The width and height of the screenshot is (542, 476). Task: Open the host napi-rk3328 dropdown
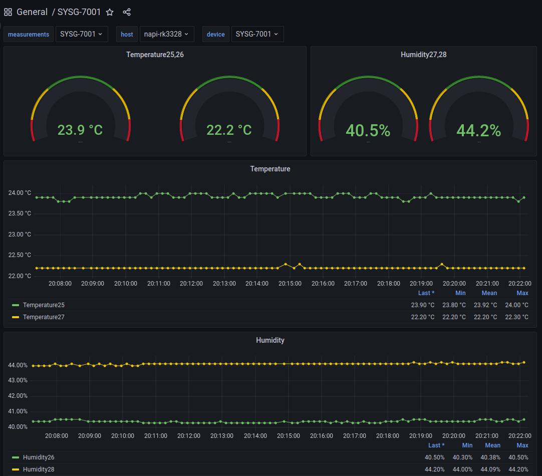pyautogui.click(x=166, y=34)
